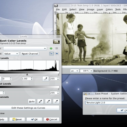Screen dimensions: 127x127
Task: Switch to logarithmic histogram icon
Action: click(x=57, y=54)
